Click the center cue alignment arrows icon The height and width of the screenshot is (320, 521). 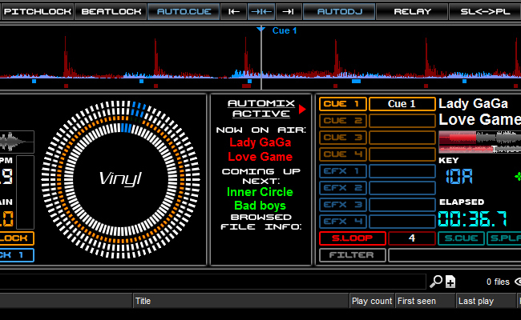pyautogui.click(x=261, y=12)
